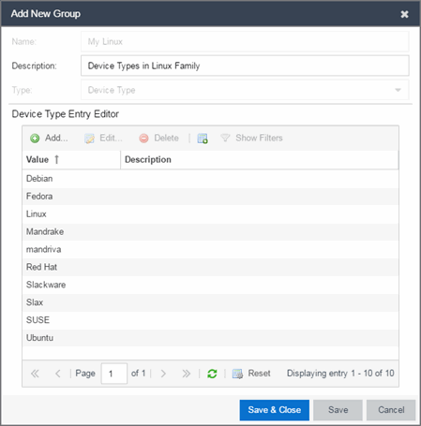Click the Displaying entry 1 - 10 of 10 text
The width and height of the screenshot is (421, 426).
tap(340, 374)
